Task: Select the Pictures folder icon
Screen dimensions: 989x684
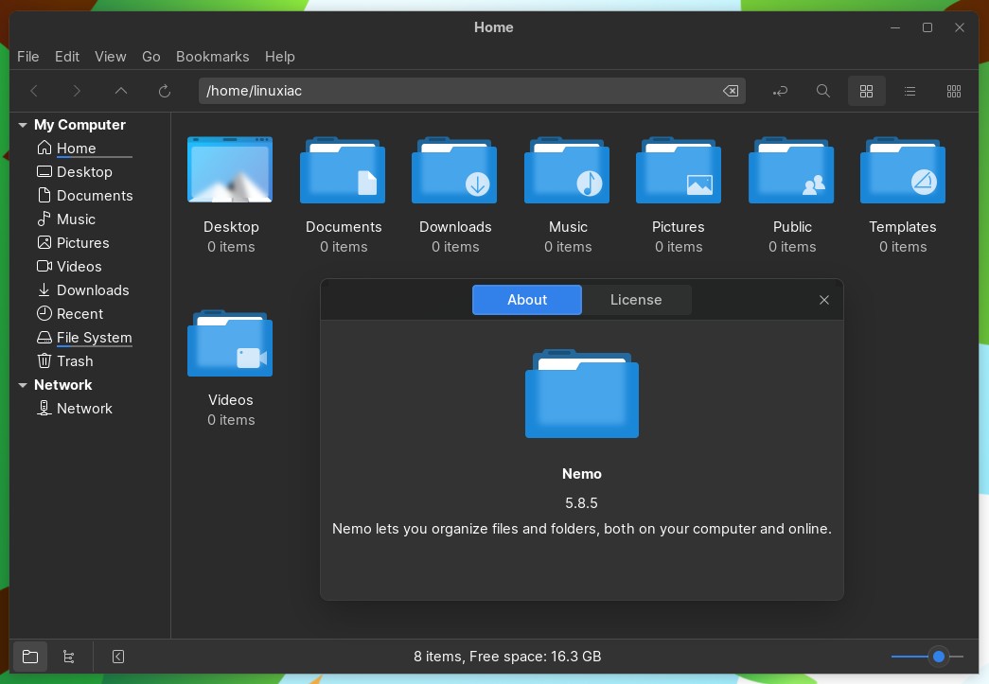Action: point(679,170)
